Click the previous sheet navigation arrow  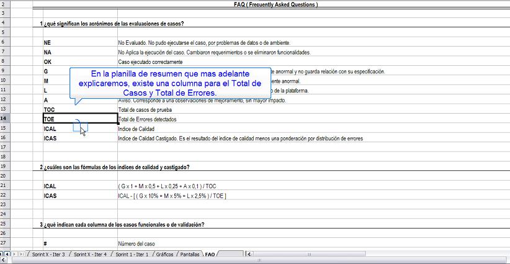[7, 254]
